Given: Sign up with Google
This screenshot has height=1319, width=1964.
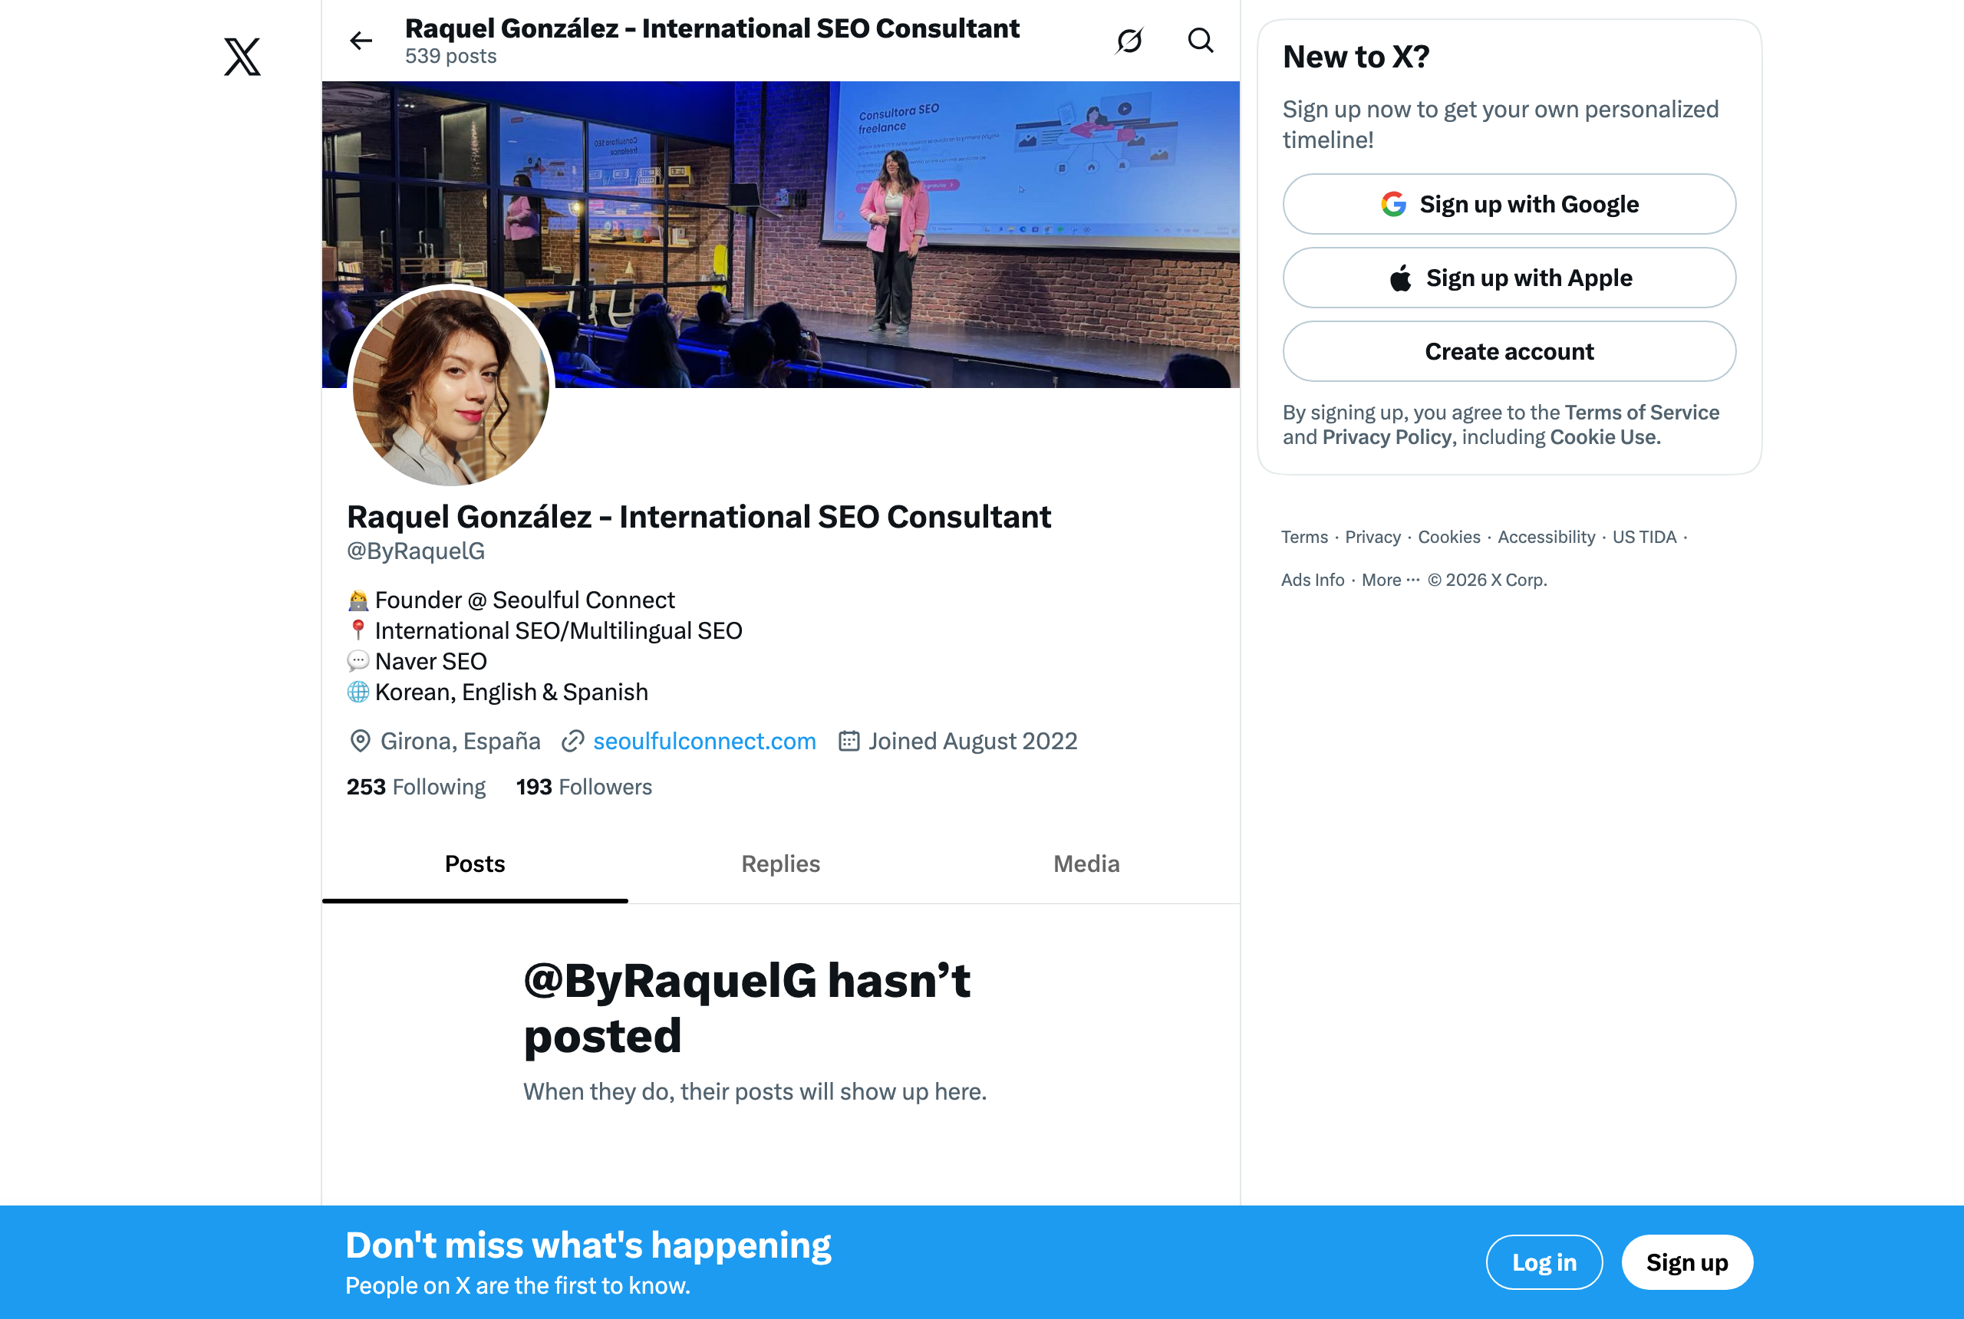Looking at the screenshot, I should click(x=1509, y=203).
